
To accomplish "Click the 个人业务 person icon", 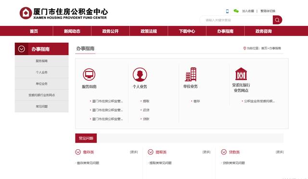I will click(x=140, y=74).
